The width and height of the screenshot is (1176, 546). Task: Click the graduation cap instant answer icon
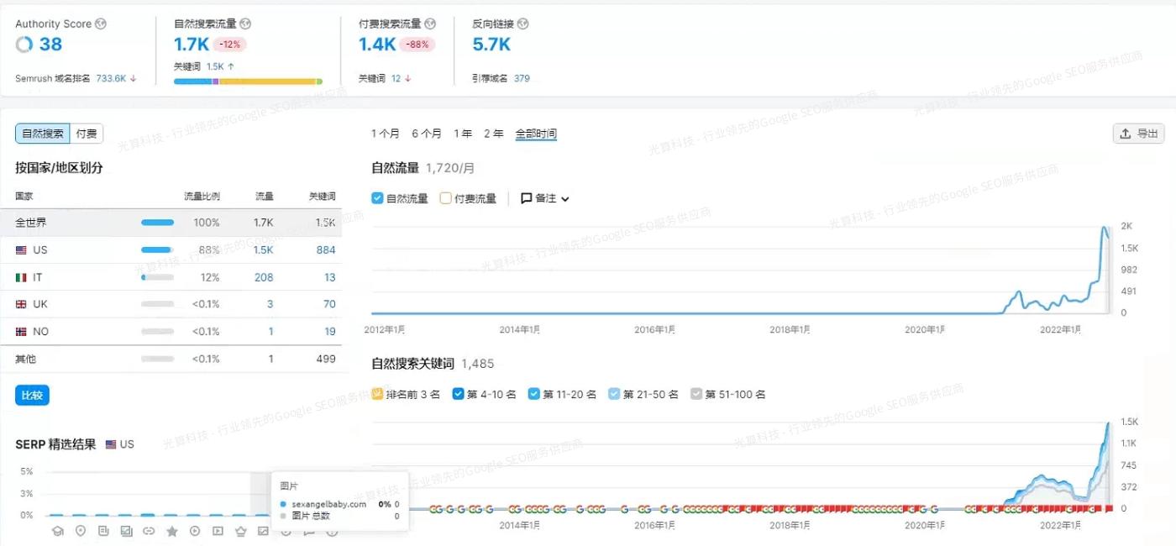click(58, 531)
